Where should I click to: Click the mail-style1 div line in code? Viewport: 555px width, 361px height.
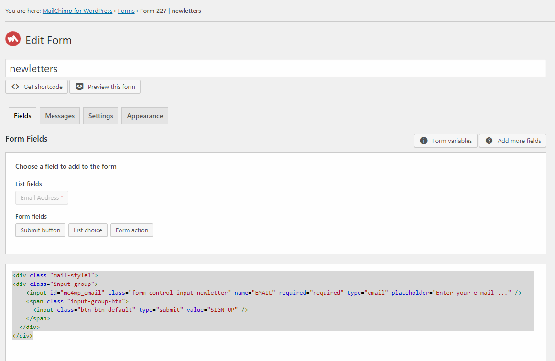55,275
